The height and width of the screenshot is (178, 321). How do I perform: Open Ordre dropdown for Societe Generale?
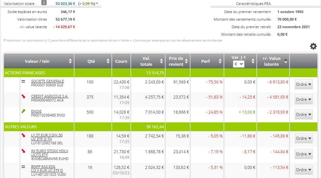point(304,84)
